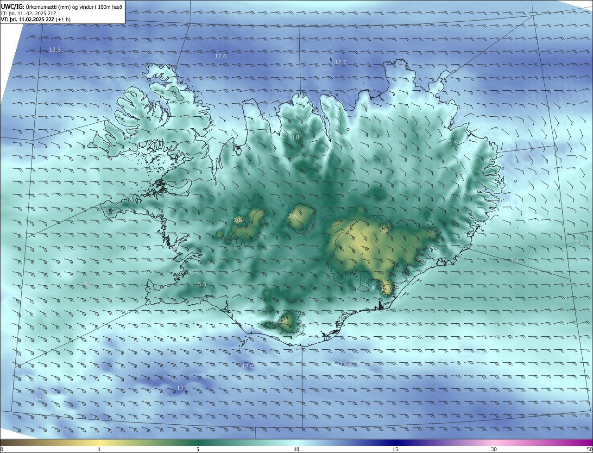The image size is (593, 453).
Task: Click the 2.9 value label on the map
Action: [x=283, y=321]
